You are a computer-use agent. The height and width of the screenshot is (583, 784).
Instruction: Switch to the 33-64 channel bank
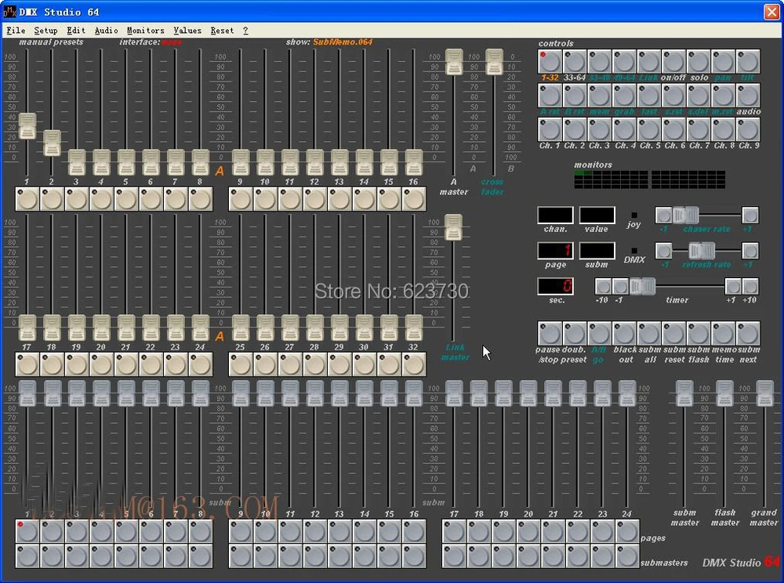click(x=575, y=61)
